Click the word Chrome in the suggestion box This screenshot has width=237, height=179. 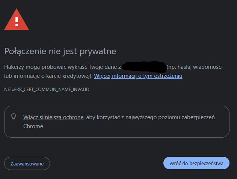click(33, 126)
